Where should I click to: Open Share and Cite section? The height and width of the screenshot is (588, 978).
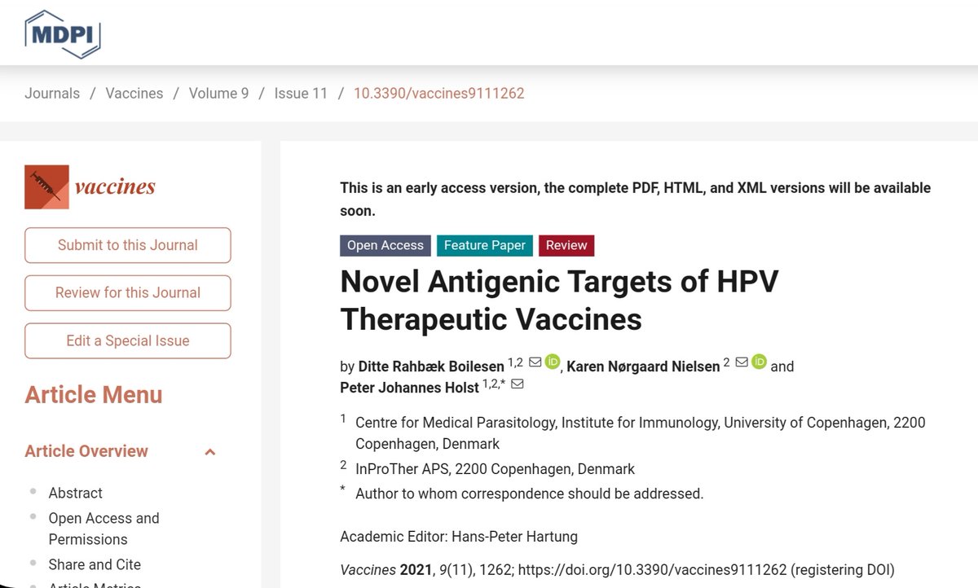[95, 564]
